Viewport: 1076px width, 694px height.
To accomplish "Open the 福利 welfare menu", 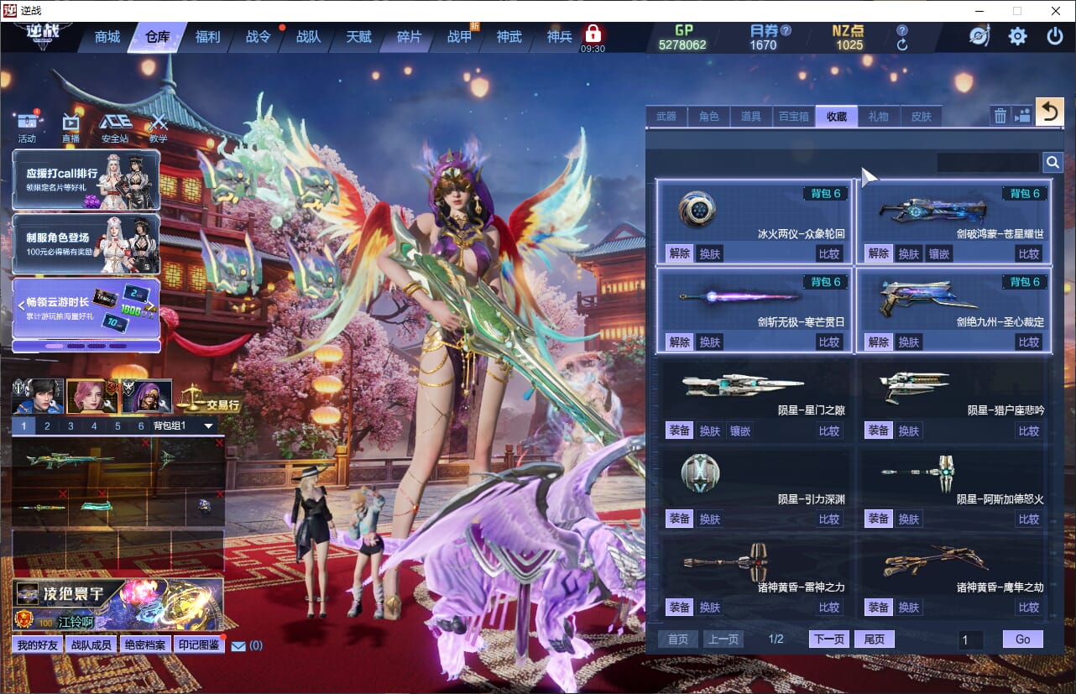I will click(x=207, y=37).
